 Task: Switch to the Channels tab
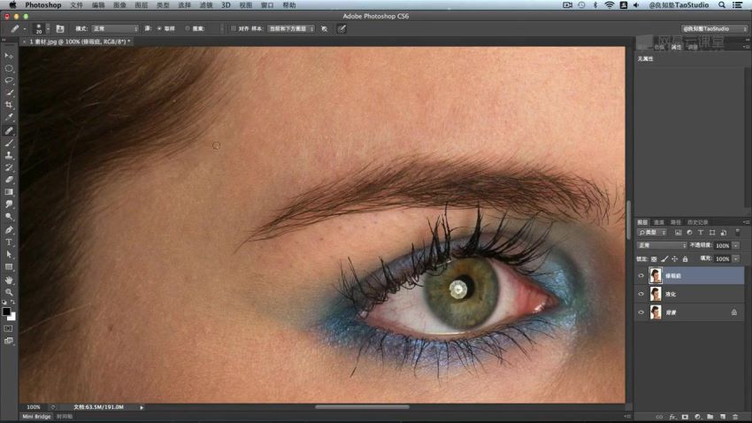coord(659,222)
